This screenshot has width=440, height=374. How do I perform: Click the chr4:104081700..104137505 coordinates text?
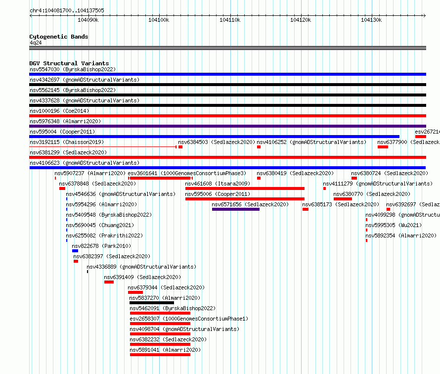pyautogui.click(x=67, y=10)
